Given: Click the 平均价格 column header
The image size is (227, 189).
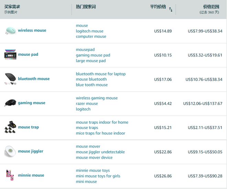Looking at the screenshot, I should [158, 7].
